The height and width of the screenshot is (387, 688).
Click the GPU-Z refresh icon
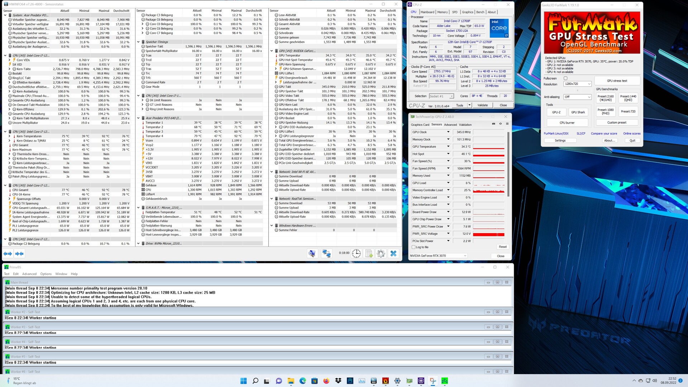click(x=500, y=124)
